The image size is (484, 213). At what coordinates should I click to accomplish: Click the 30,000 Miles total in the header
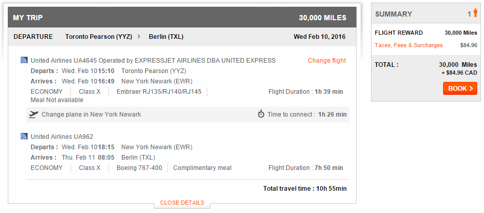coord(322,18)
